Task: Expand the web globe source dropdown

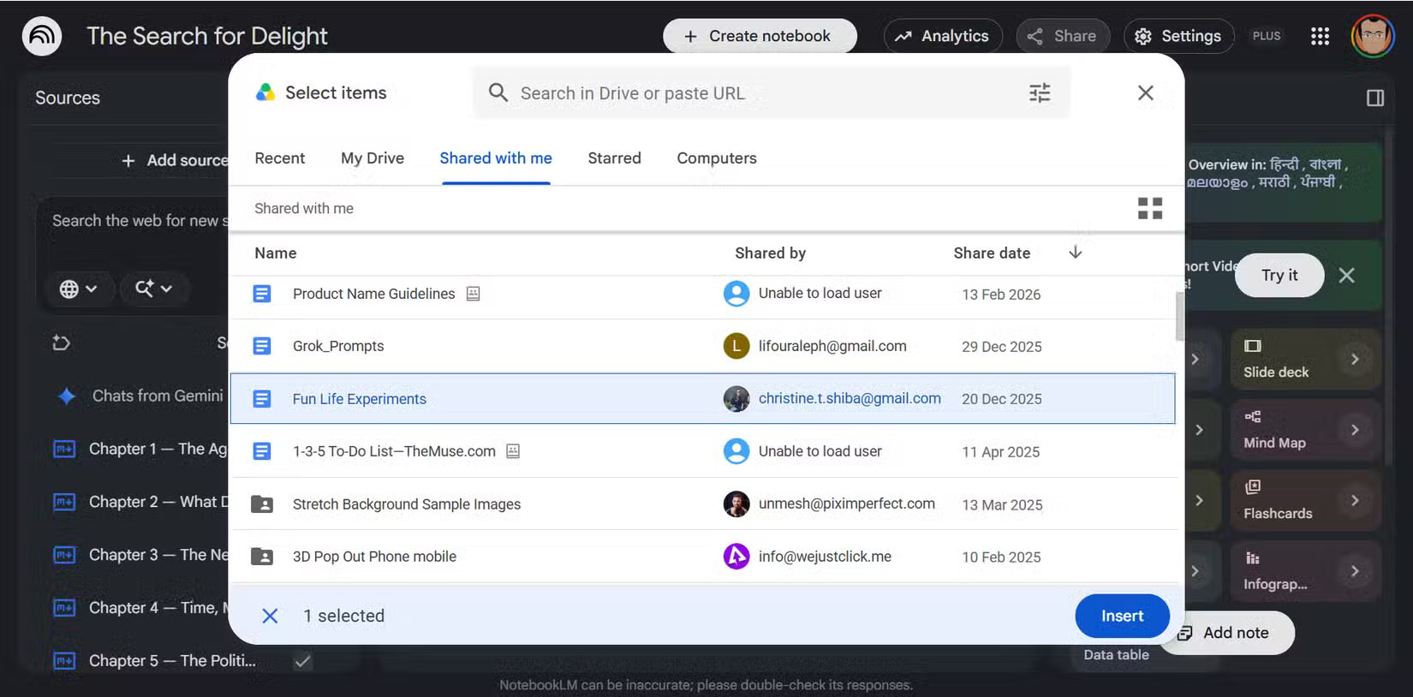Action: tap(78, 289)
